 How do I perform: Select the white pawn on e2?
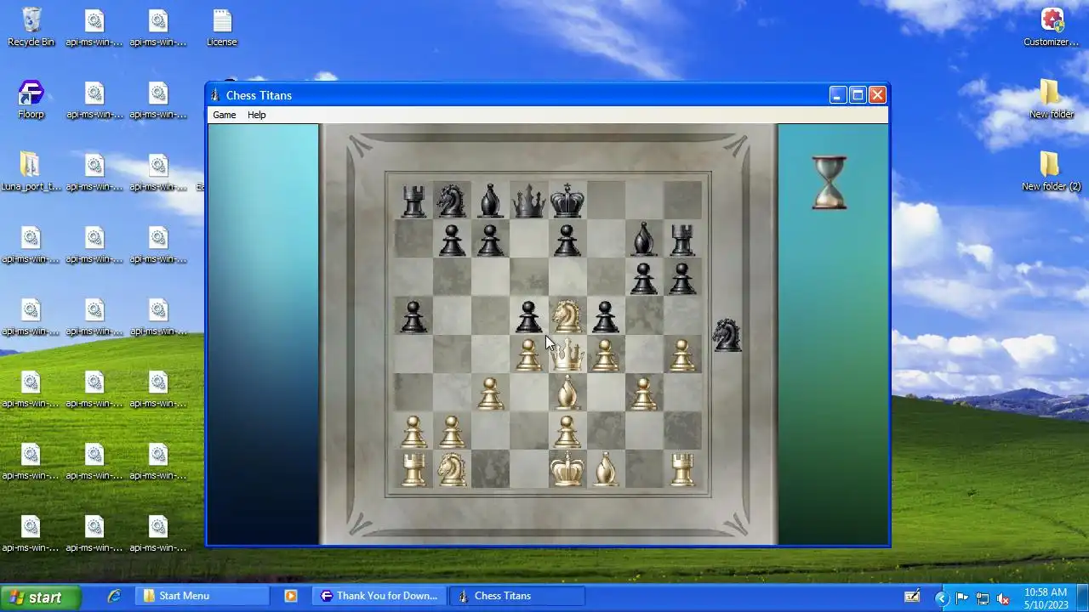(567, 432)
